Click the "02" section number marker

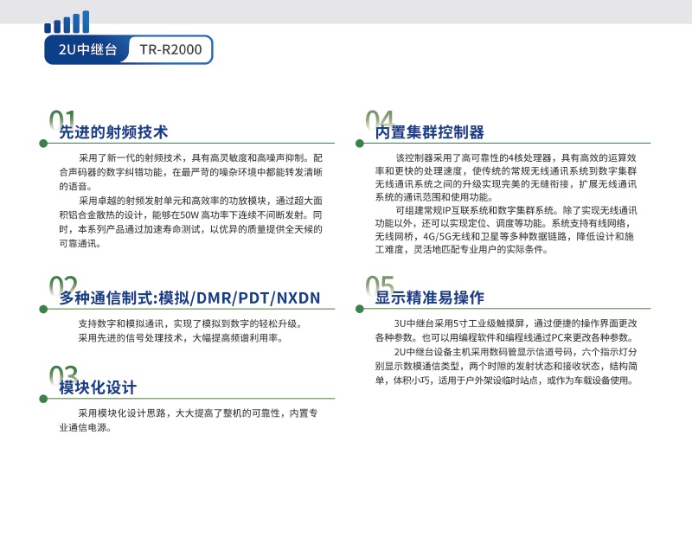[63, 286]
